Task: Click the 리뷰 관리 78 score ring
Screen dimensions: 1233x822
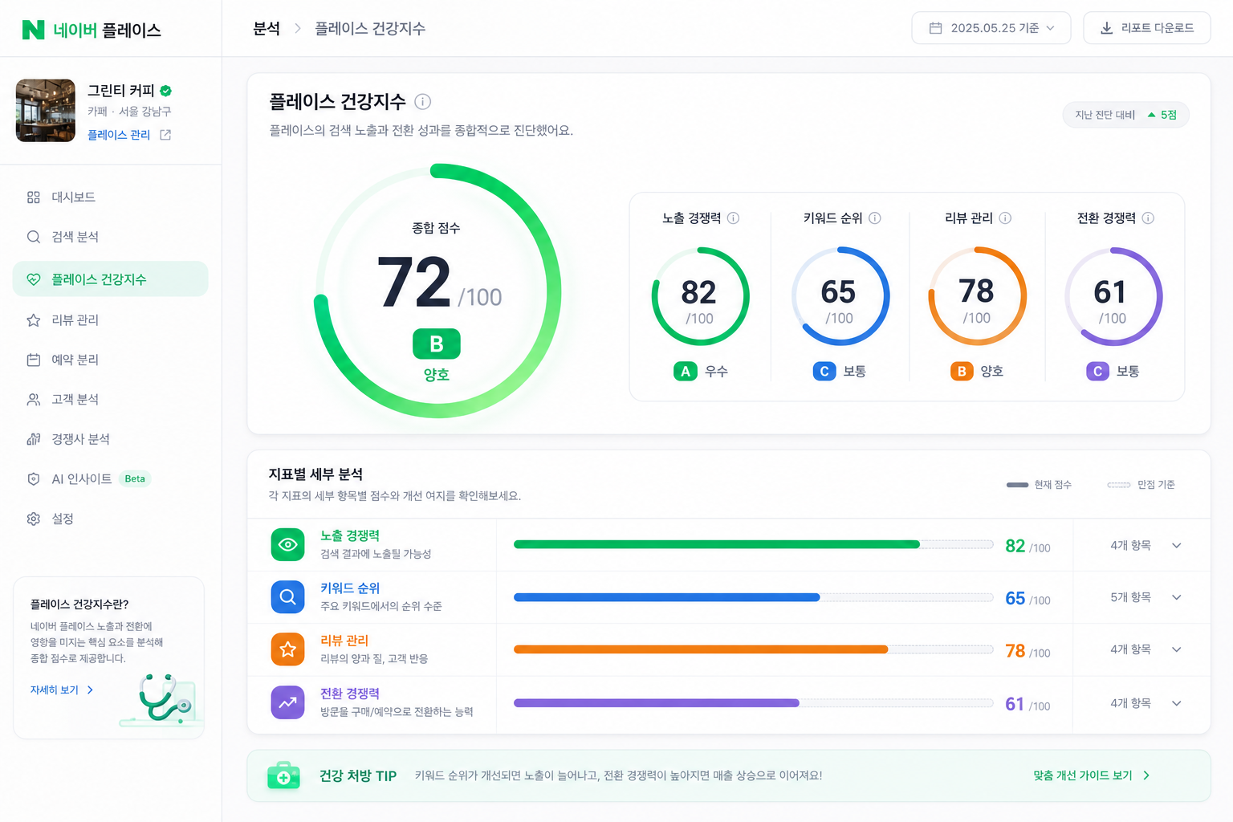Action: point(977,296)
